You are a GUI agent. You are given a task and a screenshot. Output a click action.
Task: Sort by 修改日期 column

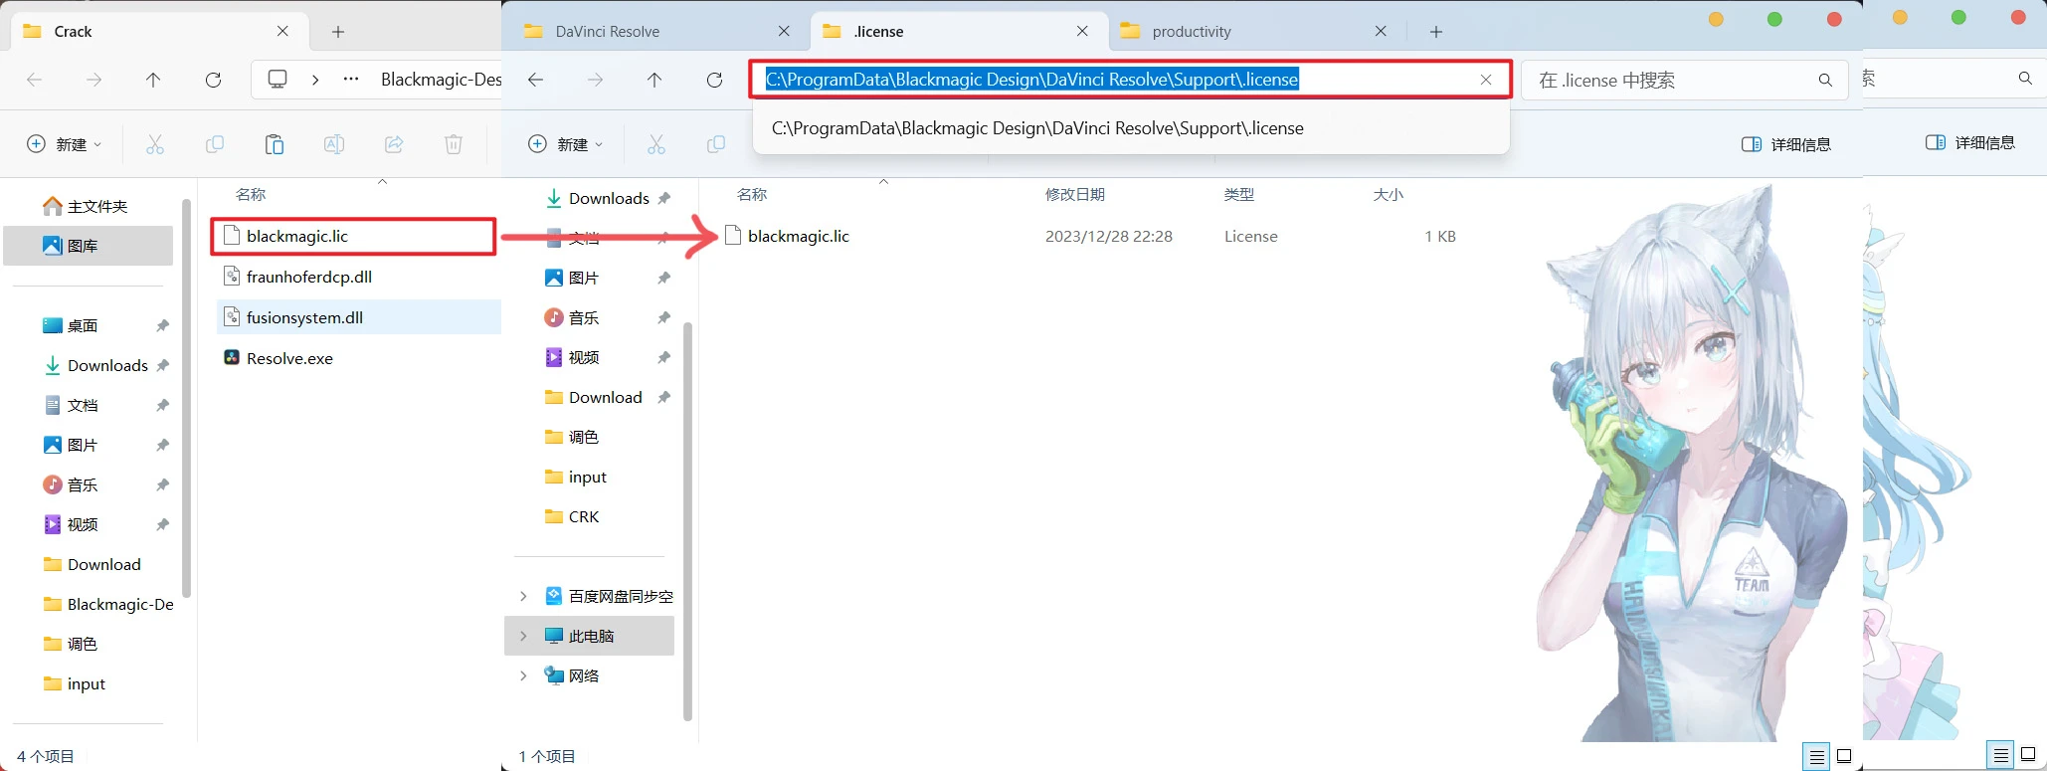(1074, 194)
